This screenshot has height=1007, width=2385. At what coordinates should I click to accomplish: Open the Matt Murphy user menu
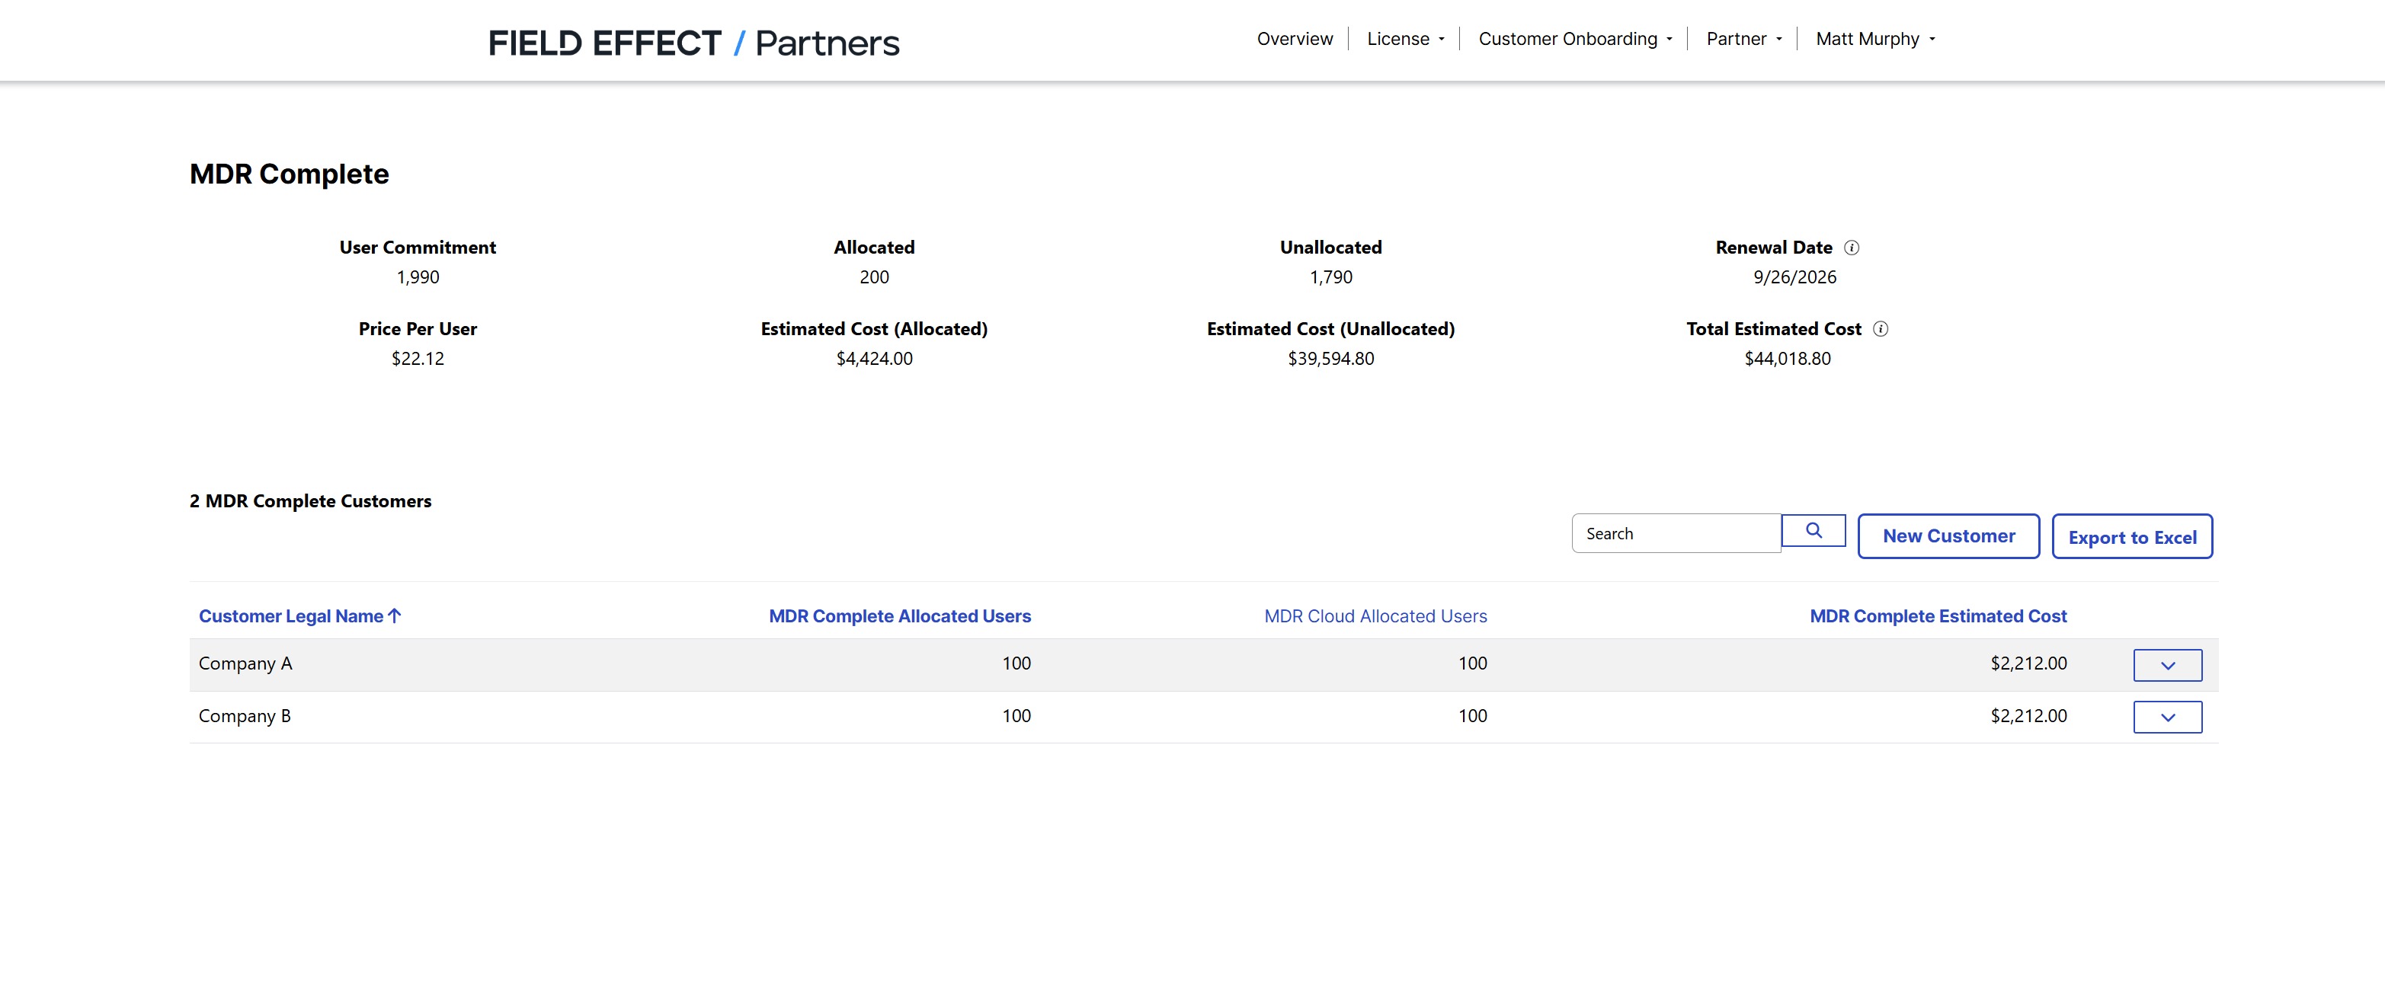pos(1875,39)
